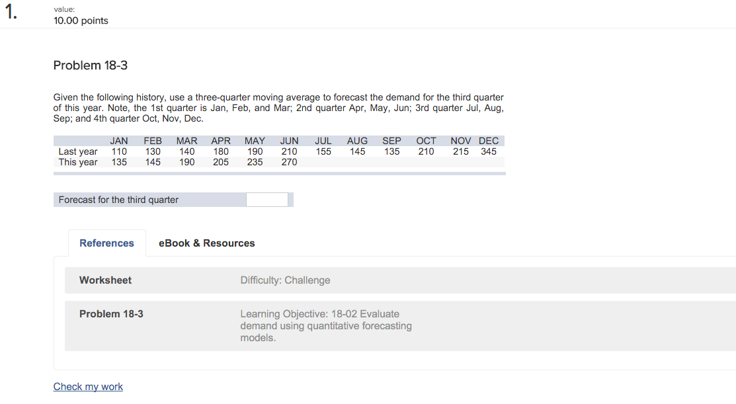Select the Worksheet reference row
This screenshot has height=404, width=736.
[400, 280]
